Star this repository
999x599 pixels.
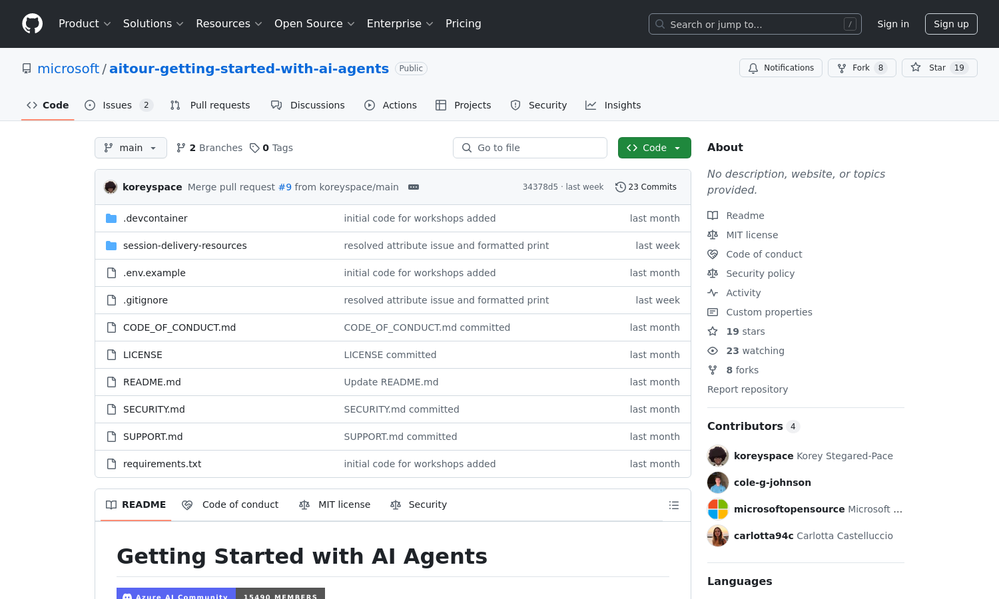[939, 68]
